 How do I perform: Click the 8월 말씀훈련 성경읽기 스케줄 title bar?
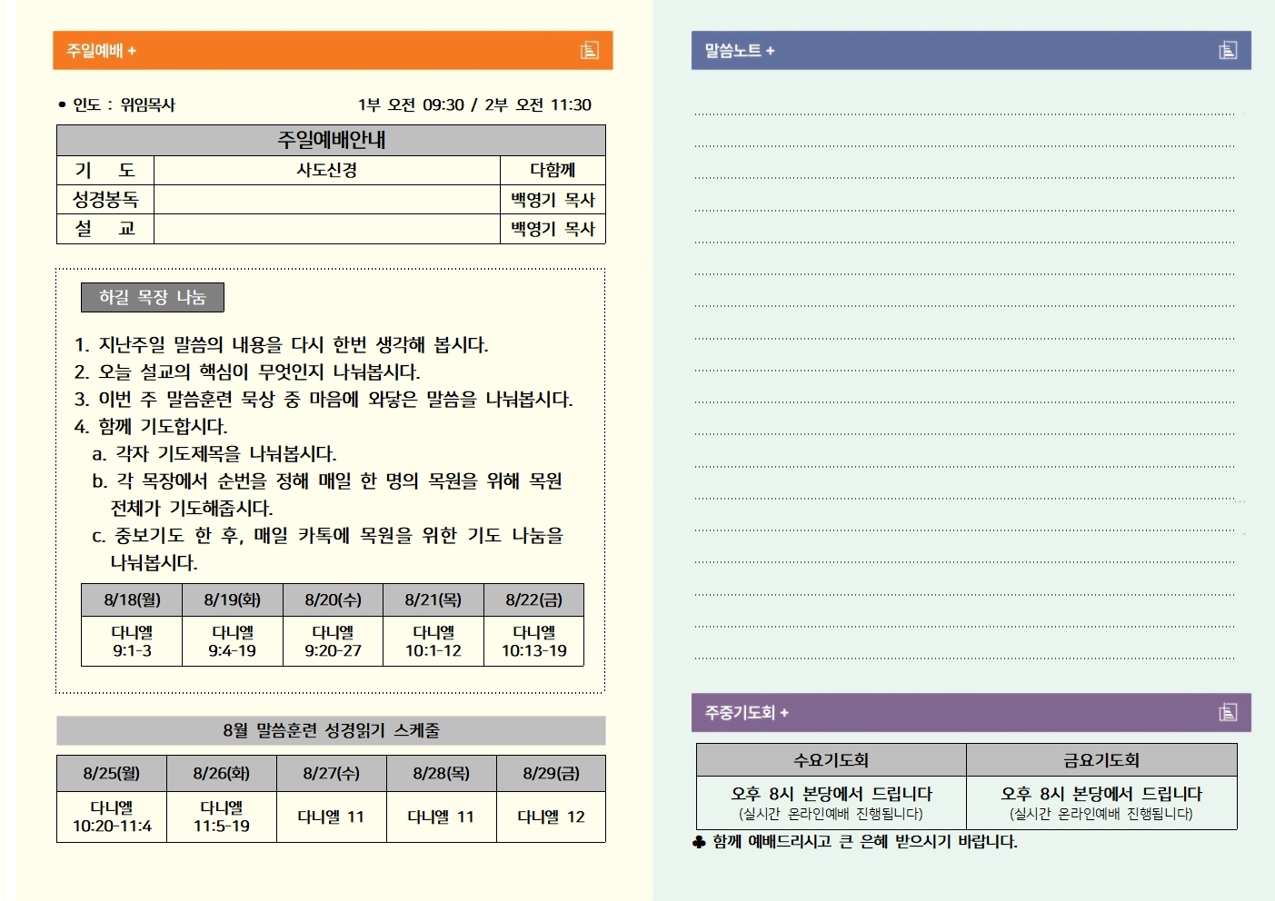click(331, 730)
